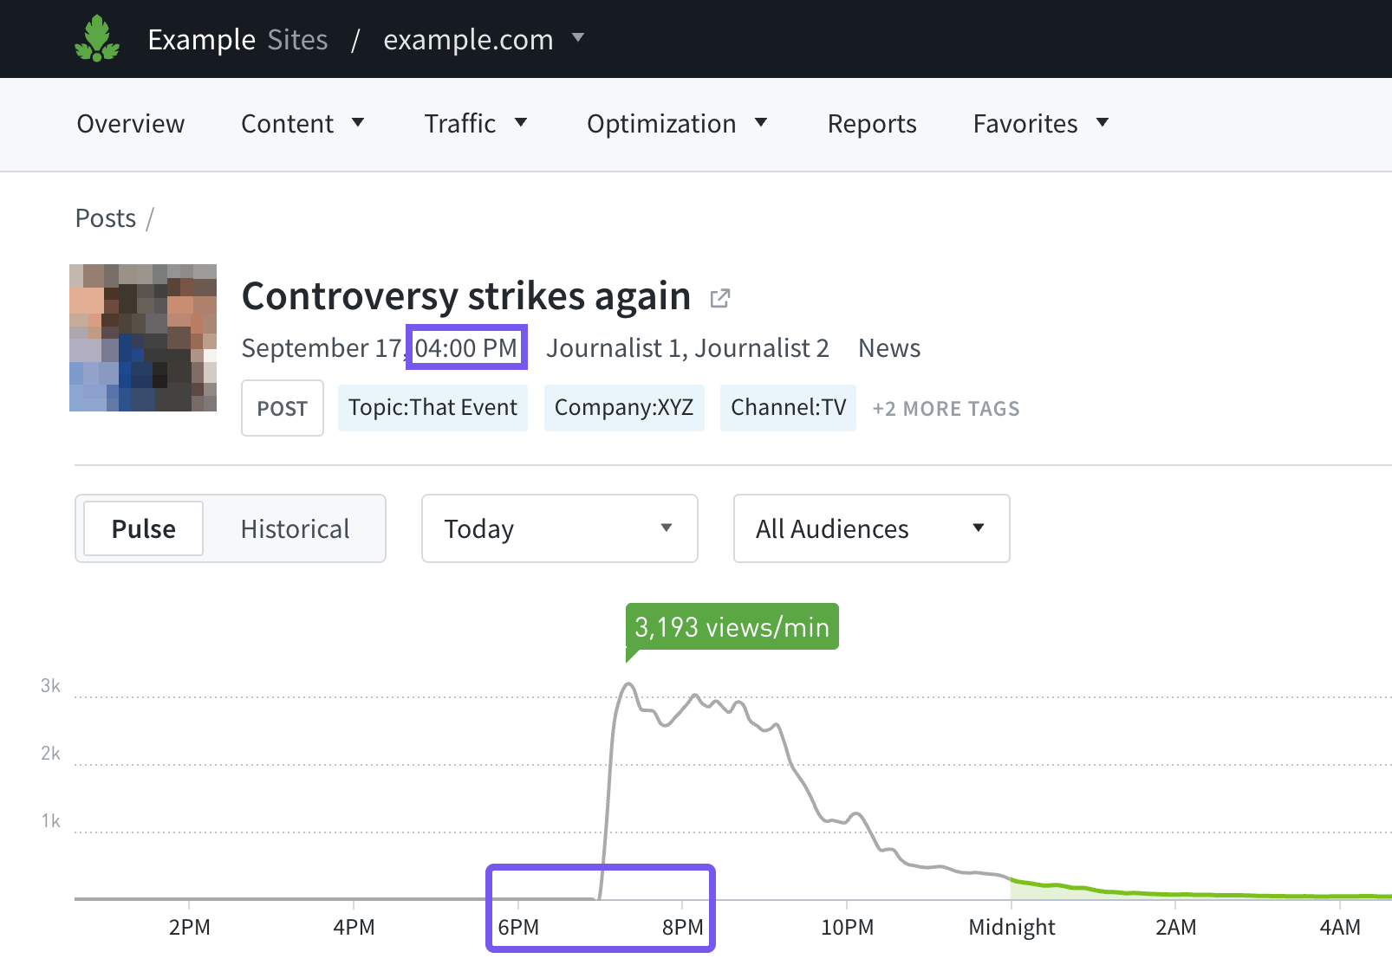The height and width of the screenshot is (965, 1392).
Task: Open the All Audiences dropdown
Action: (871, 528)
